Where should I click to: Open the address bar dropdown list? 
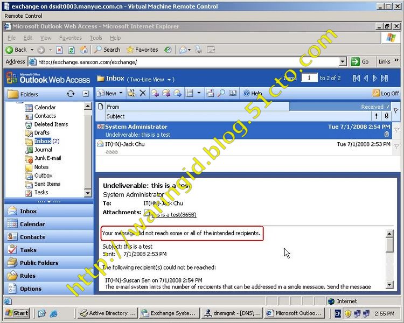pos(343,62)
